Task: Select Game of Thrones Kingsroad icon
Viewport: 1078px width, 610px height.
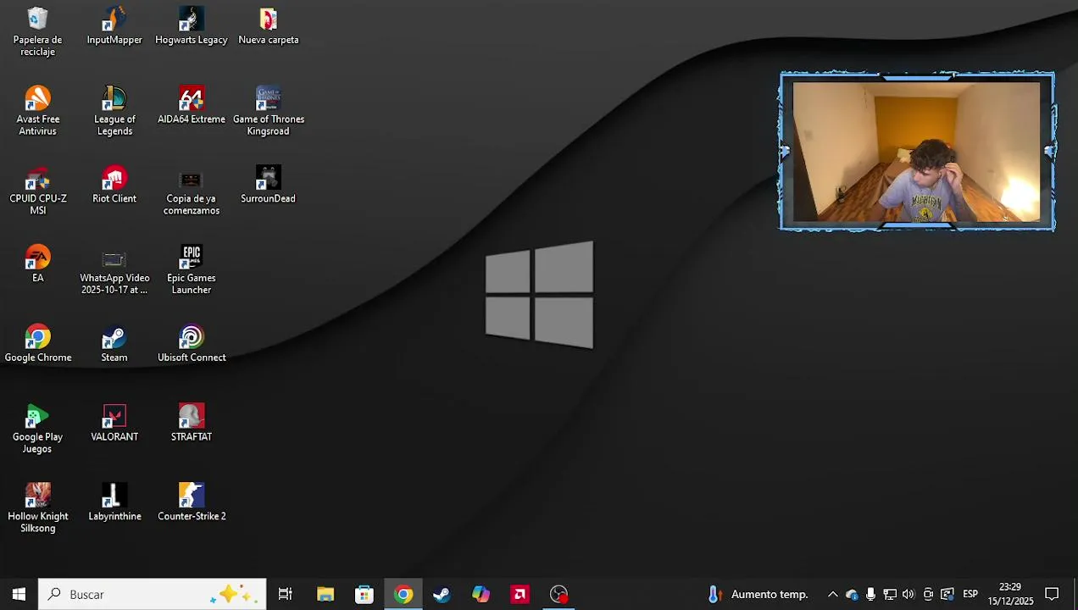Action: click(268, 111)
